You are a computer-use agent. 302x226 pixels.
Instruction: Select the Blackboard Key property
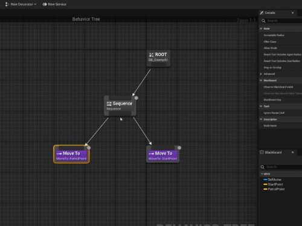[x=272, y=99]
